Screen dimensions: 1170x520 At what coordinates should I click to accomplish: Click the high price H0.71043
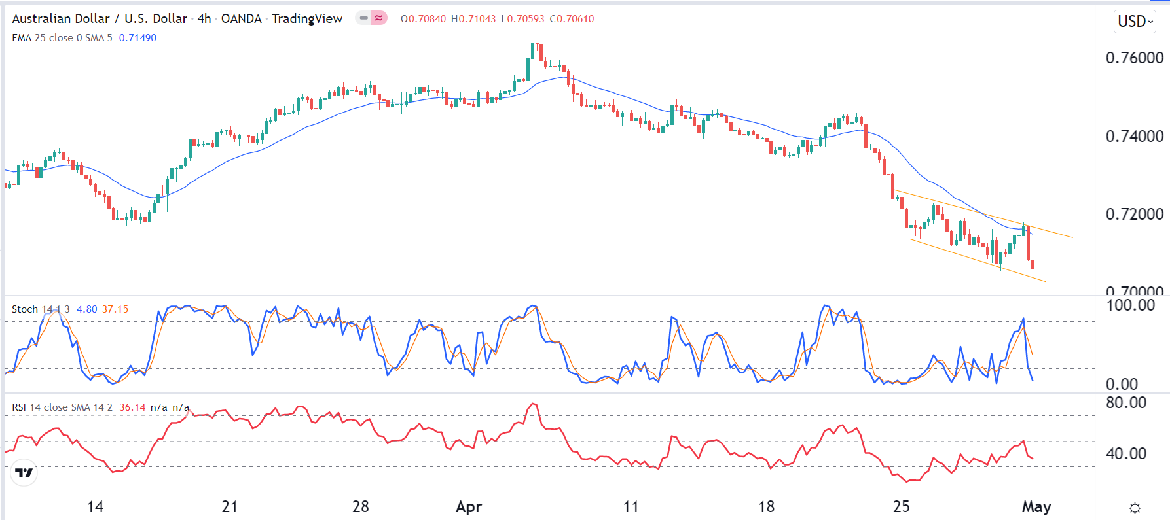click(x=473, y=18)
